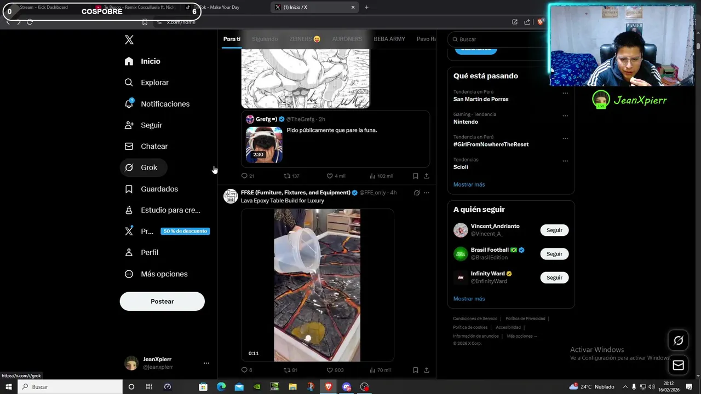Click Grok icon on FF&E post
This screenshot has width=701, height=394.
click(417, 193)
